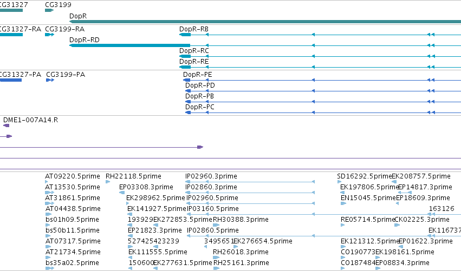
Task: Select the IP02960.5prime EST label
Action: [212, 198]
